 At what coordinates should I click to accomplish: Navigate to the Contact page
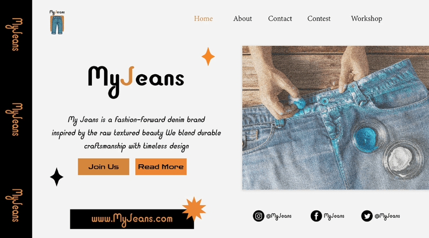tap(280, 19)
